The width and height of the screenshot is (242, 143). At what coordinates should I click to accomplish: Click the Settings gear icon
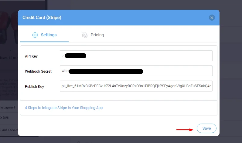(x=35, y=35)
